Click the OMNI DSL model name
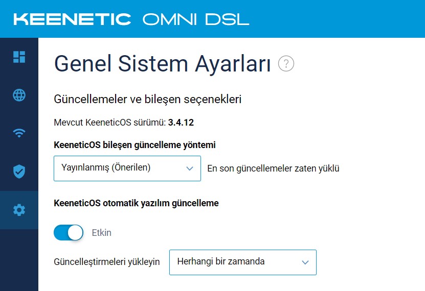Image resolution: width=425 pixels, height=291 pixels. pos(196,19)
